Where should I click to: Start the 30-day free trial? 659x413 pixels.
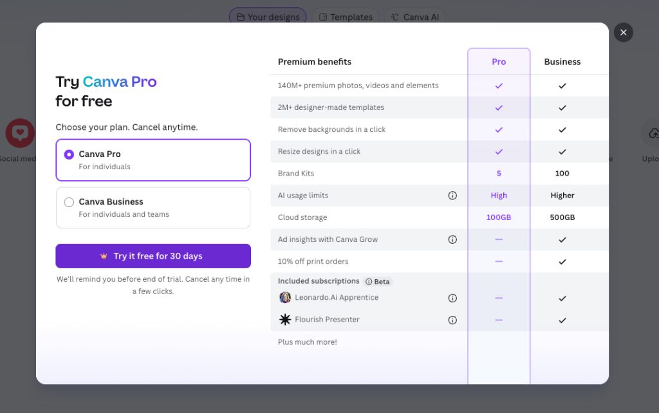pos(153,256)
